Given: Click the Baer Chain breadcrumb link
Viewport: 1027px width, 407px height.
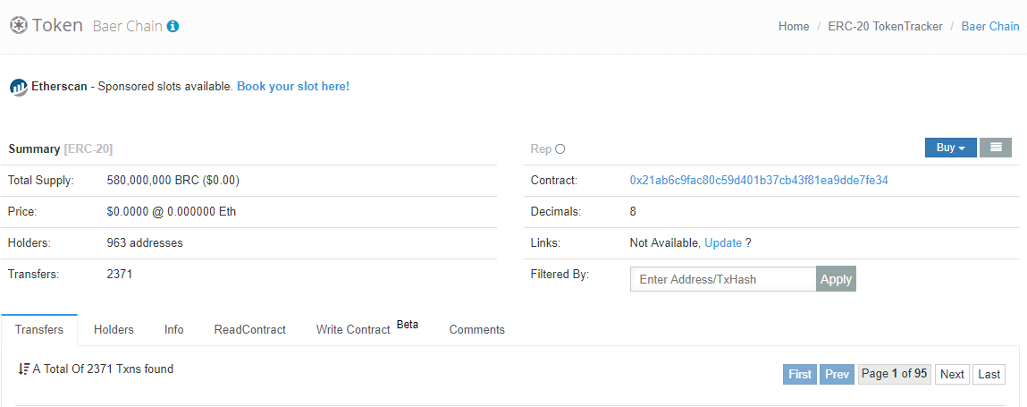Looking at the screenshot, I should 989,27.
